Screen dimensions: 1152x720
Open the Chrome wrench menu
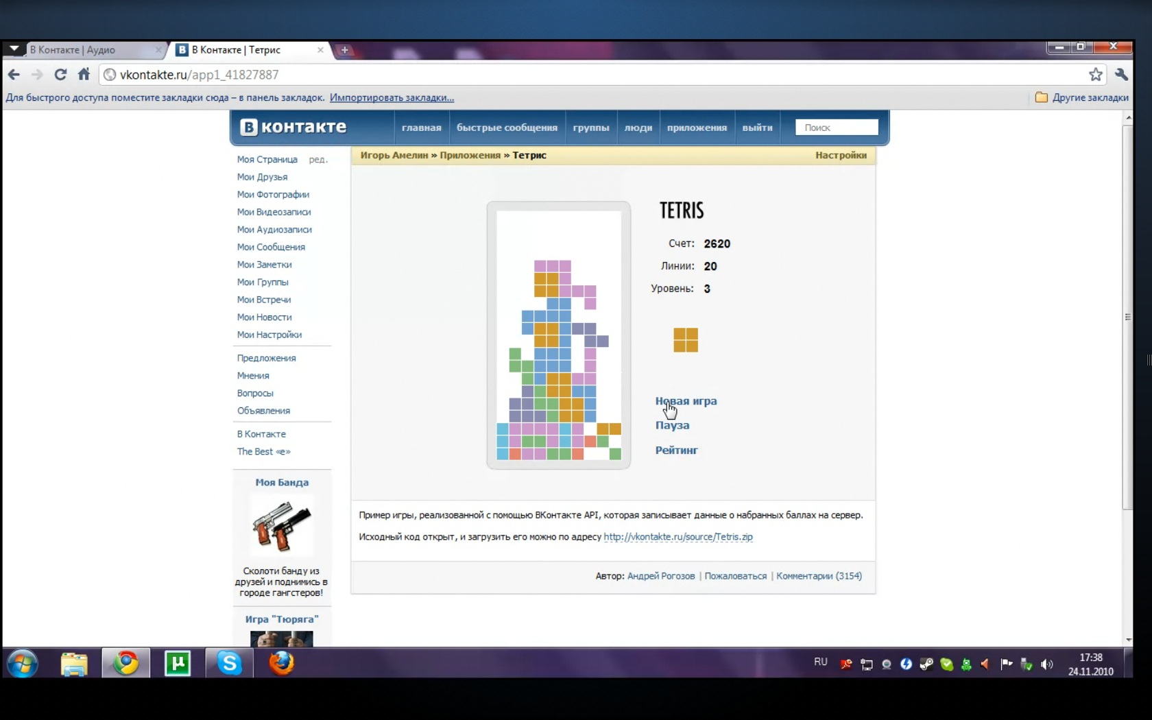(x=1122, y=74)
